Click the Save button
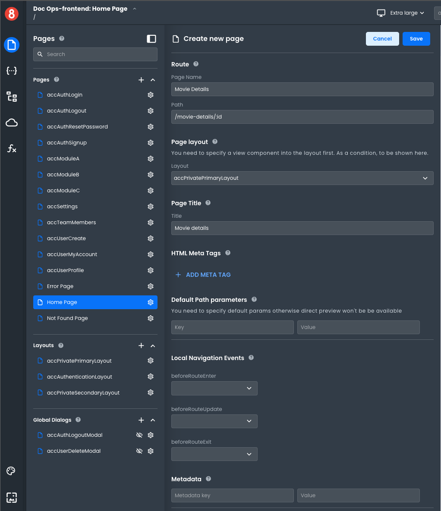Screen dimensions: 441x511 (416, 39)
